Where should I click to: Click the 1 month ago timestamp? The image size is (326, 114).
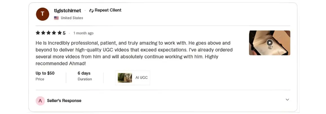point(83,33)
